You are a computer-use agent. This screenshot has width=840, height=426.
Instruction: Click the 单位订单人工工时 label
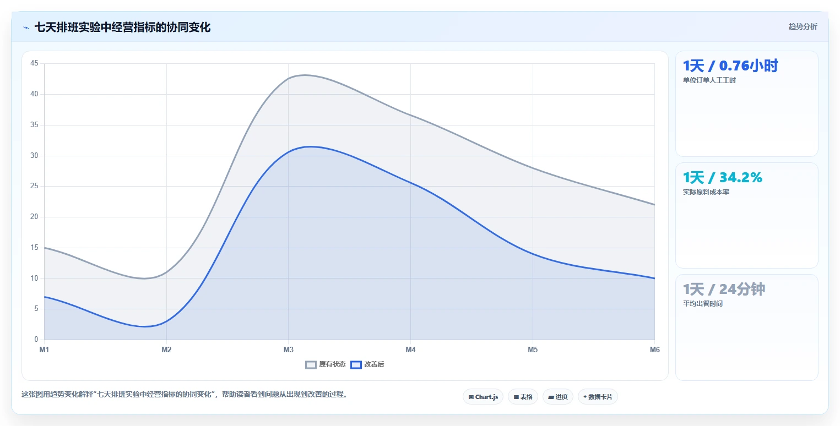709,80
